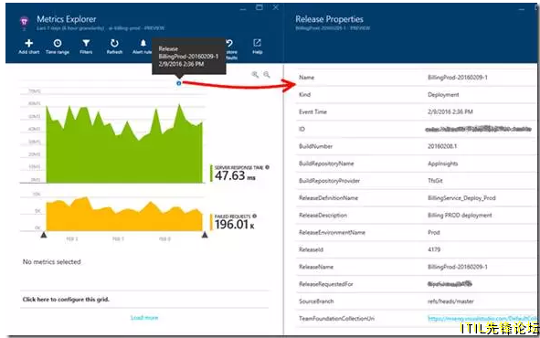Click the Load more link
The height and width of the screenshot is (338, 540).
[x=144, y=318]
